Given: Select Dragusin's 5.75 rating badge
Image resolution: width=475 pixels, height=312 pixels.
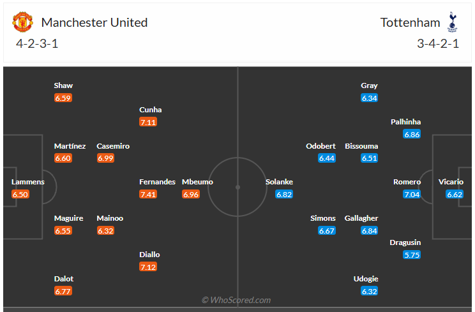Looking at the screenshot, I should (412, 255).
